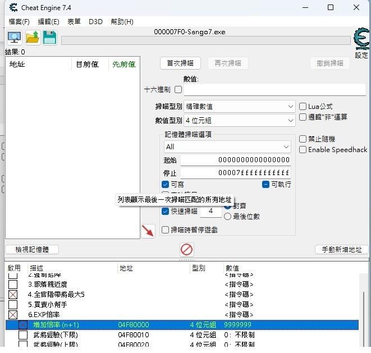The width and height of the screenshot is (371, 353).
Task: Toggle the 可執行 executable option
Action: (265, 184)
